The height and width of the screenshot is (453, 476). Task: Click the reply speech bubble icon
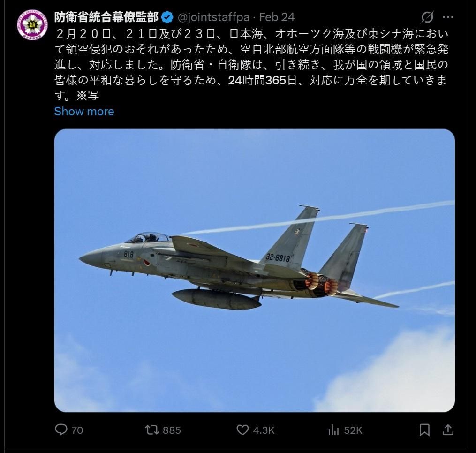pos(61,430)
